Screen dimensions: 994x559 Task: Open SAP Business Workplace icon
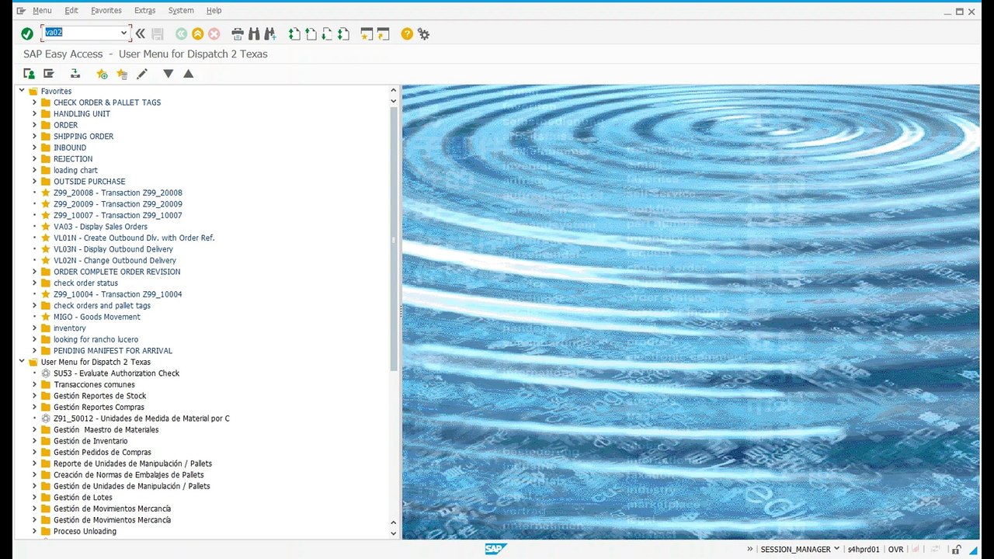pyautogui.click(x=75, y=74)
